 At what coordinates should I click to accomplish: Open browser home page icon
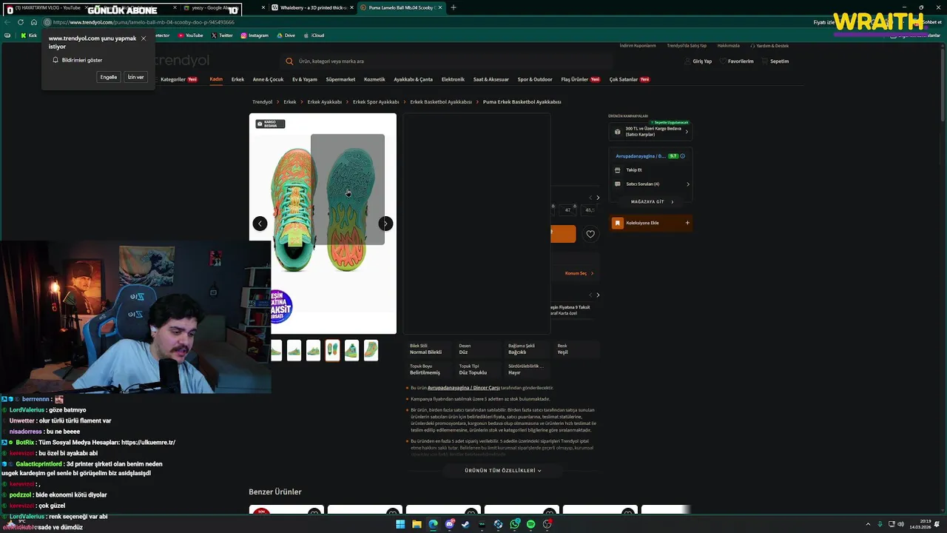pyautogui.click(x=33, y=22)
